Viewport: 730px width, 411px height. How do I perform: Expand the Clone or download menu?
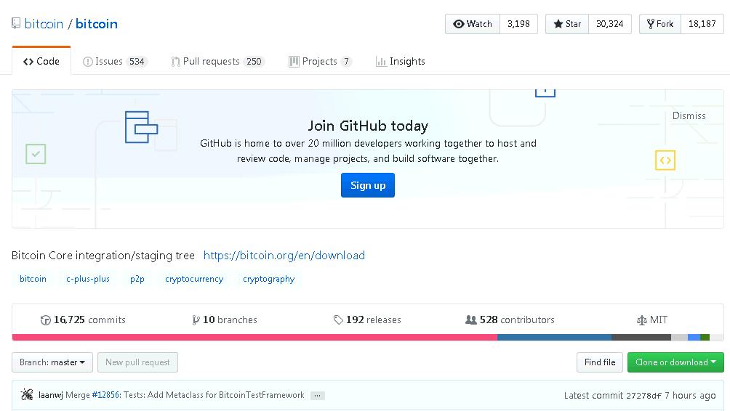pos(675,362)
